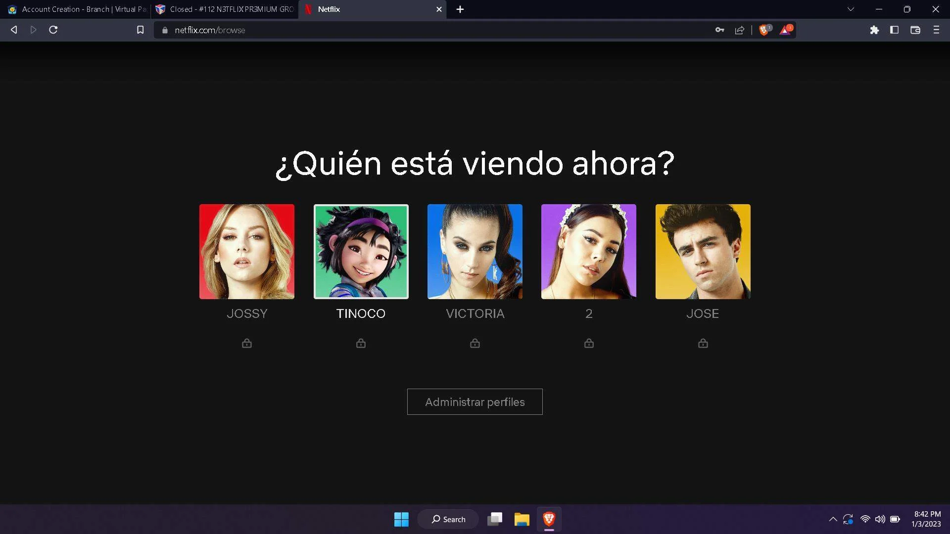Expand the tab search dropdown

(x=851, y=9)
